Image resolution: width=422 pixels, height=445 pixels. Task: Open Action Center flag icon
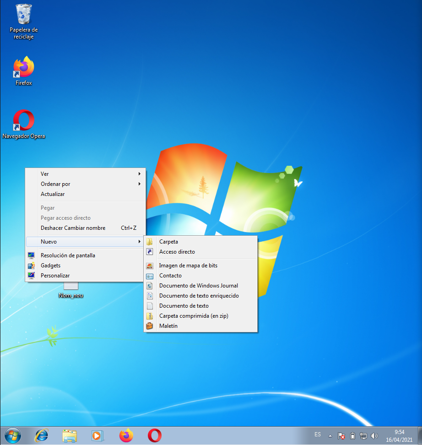pos(341,436)
